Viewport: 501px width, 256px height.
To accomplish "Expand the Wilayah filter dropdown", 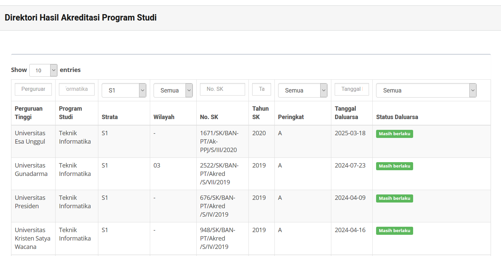I will click(173, 90).
